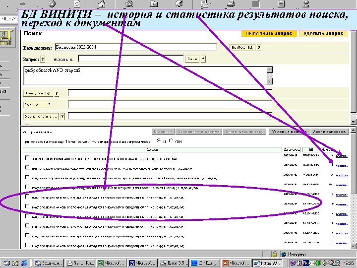Tick the checkbox of the sixth history query
This screenshot has height=268, width=357.
tap(27, 206)
